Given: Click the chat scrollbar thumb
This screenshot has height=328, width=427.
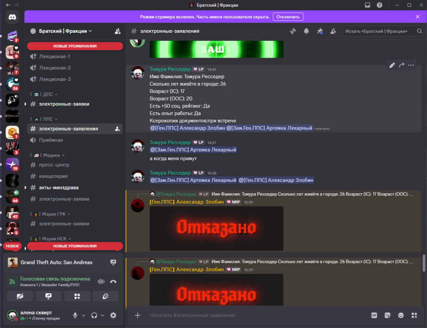Looking at the screenshot, I should pyautogui.click(x=424, y=263).
